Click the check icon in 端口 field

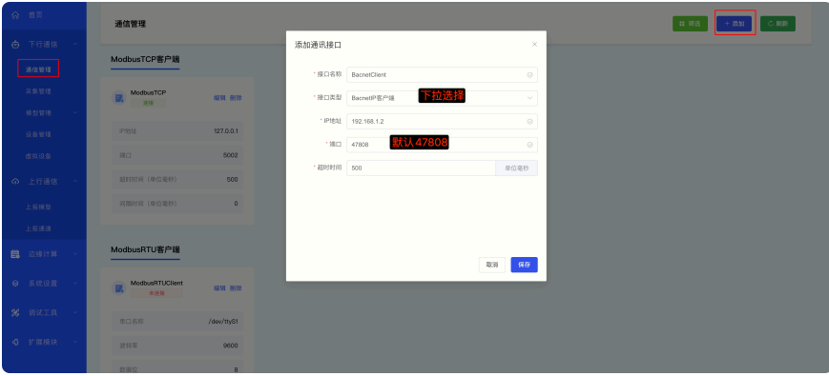point(529,145)
